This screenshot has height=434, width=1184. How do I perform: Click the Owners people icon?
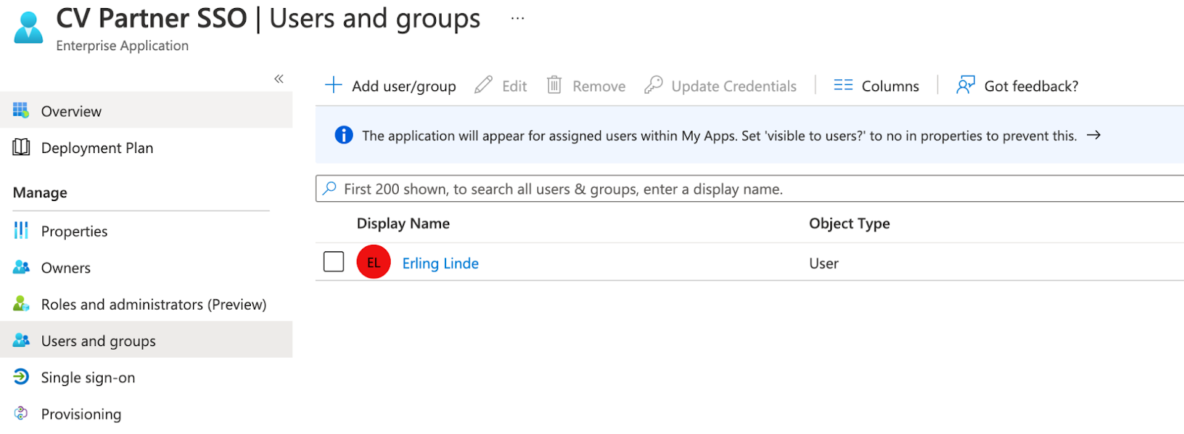(21, 267)
